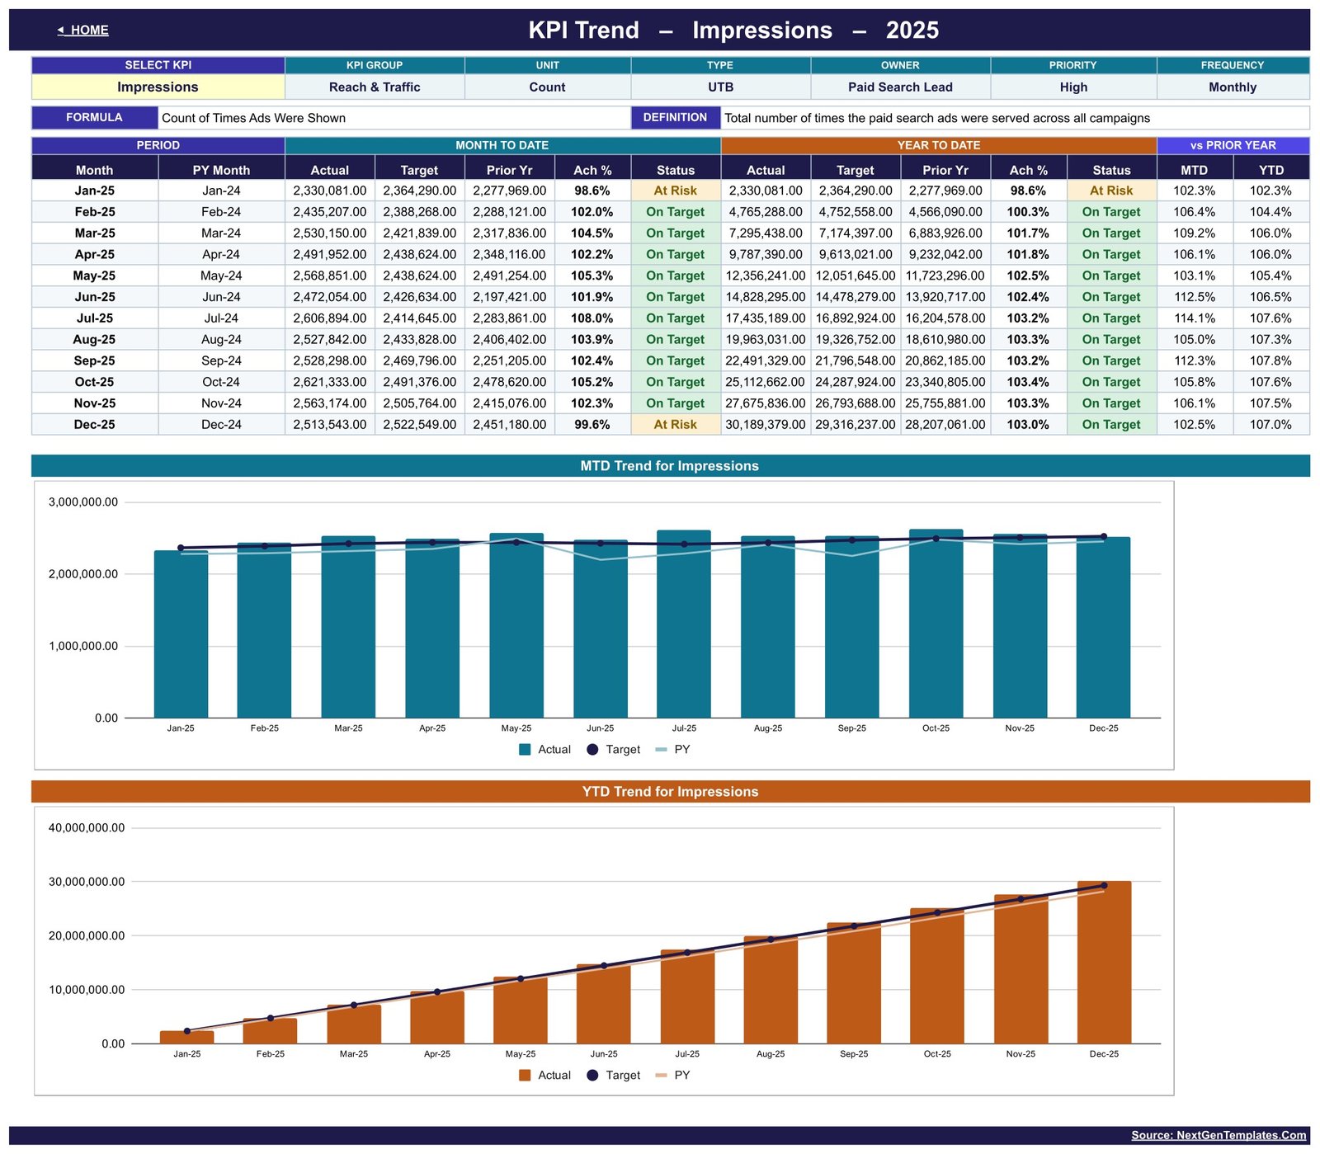Viewport: 1320px width, 1154px height.
Task: Click the Target legend marker in YTD chart
Action: tap(592, 1076)
